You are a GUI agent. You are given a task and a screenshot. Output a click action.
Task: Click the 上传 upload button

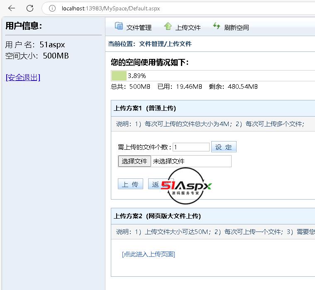pos(130,184)
